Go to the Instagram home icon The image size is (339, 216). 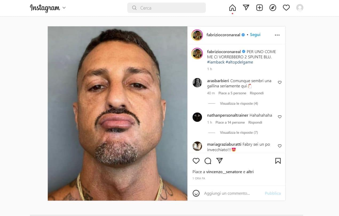pyautogui.click(x=232, y=8)
